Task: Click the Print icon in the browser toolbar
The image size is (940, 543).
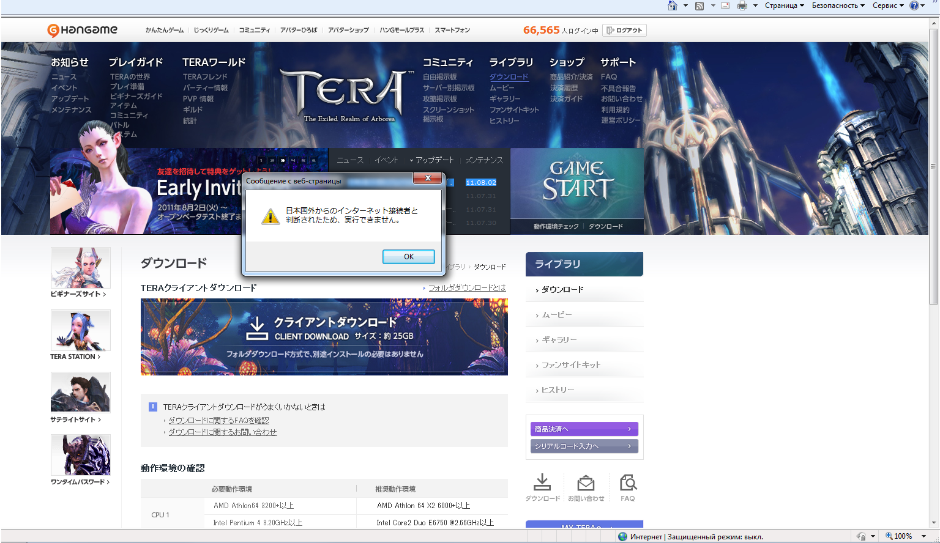Action: 742,6
